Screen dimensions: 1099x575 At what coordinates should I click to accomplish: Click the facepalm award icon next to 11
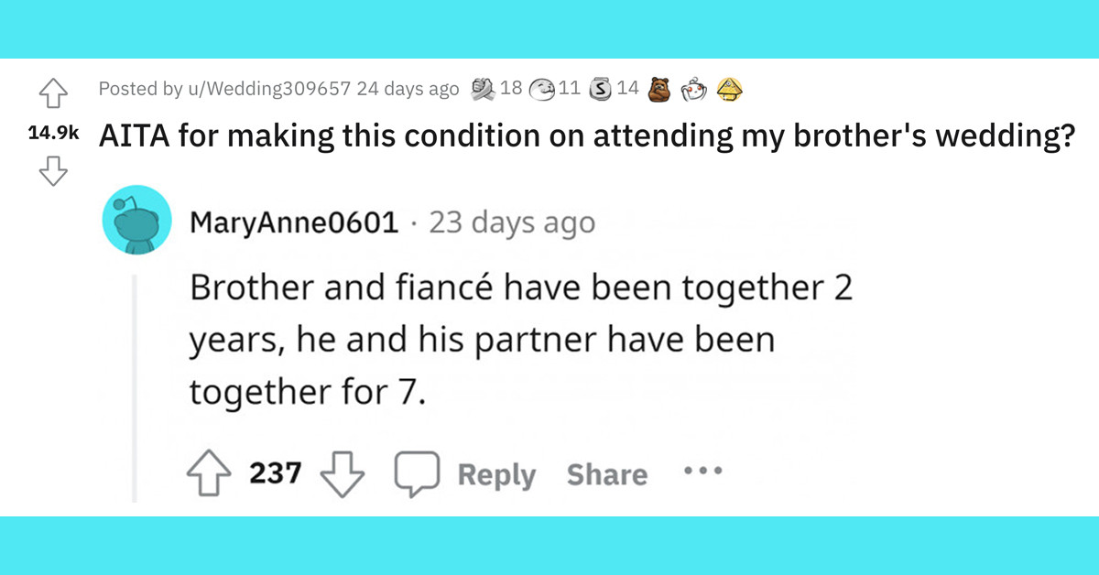tap(540, 88)
